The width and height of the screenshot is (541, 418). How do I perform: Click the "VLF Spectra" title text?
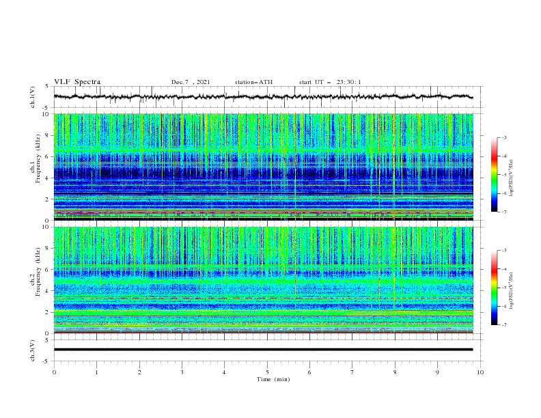tap(77, 82)
